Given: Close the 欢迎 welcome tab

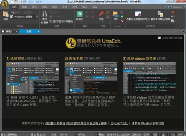Looking at the screenshot, I should [38, 32].
